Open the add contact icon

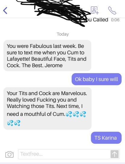click(95, 10)
